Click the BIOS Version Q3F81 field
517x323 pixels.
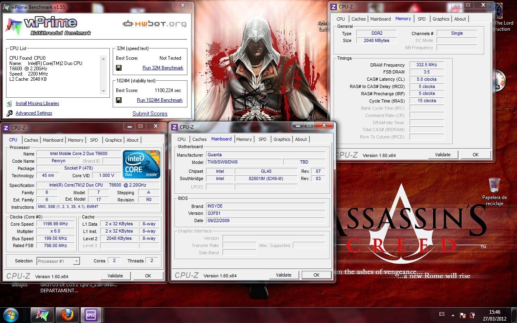(266, 213)
